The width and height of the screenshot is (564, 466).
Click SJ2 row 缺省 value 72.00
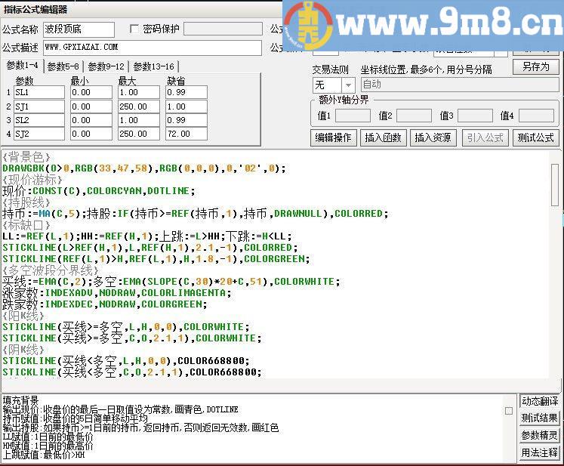186,134
